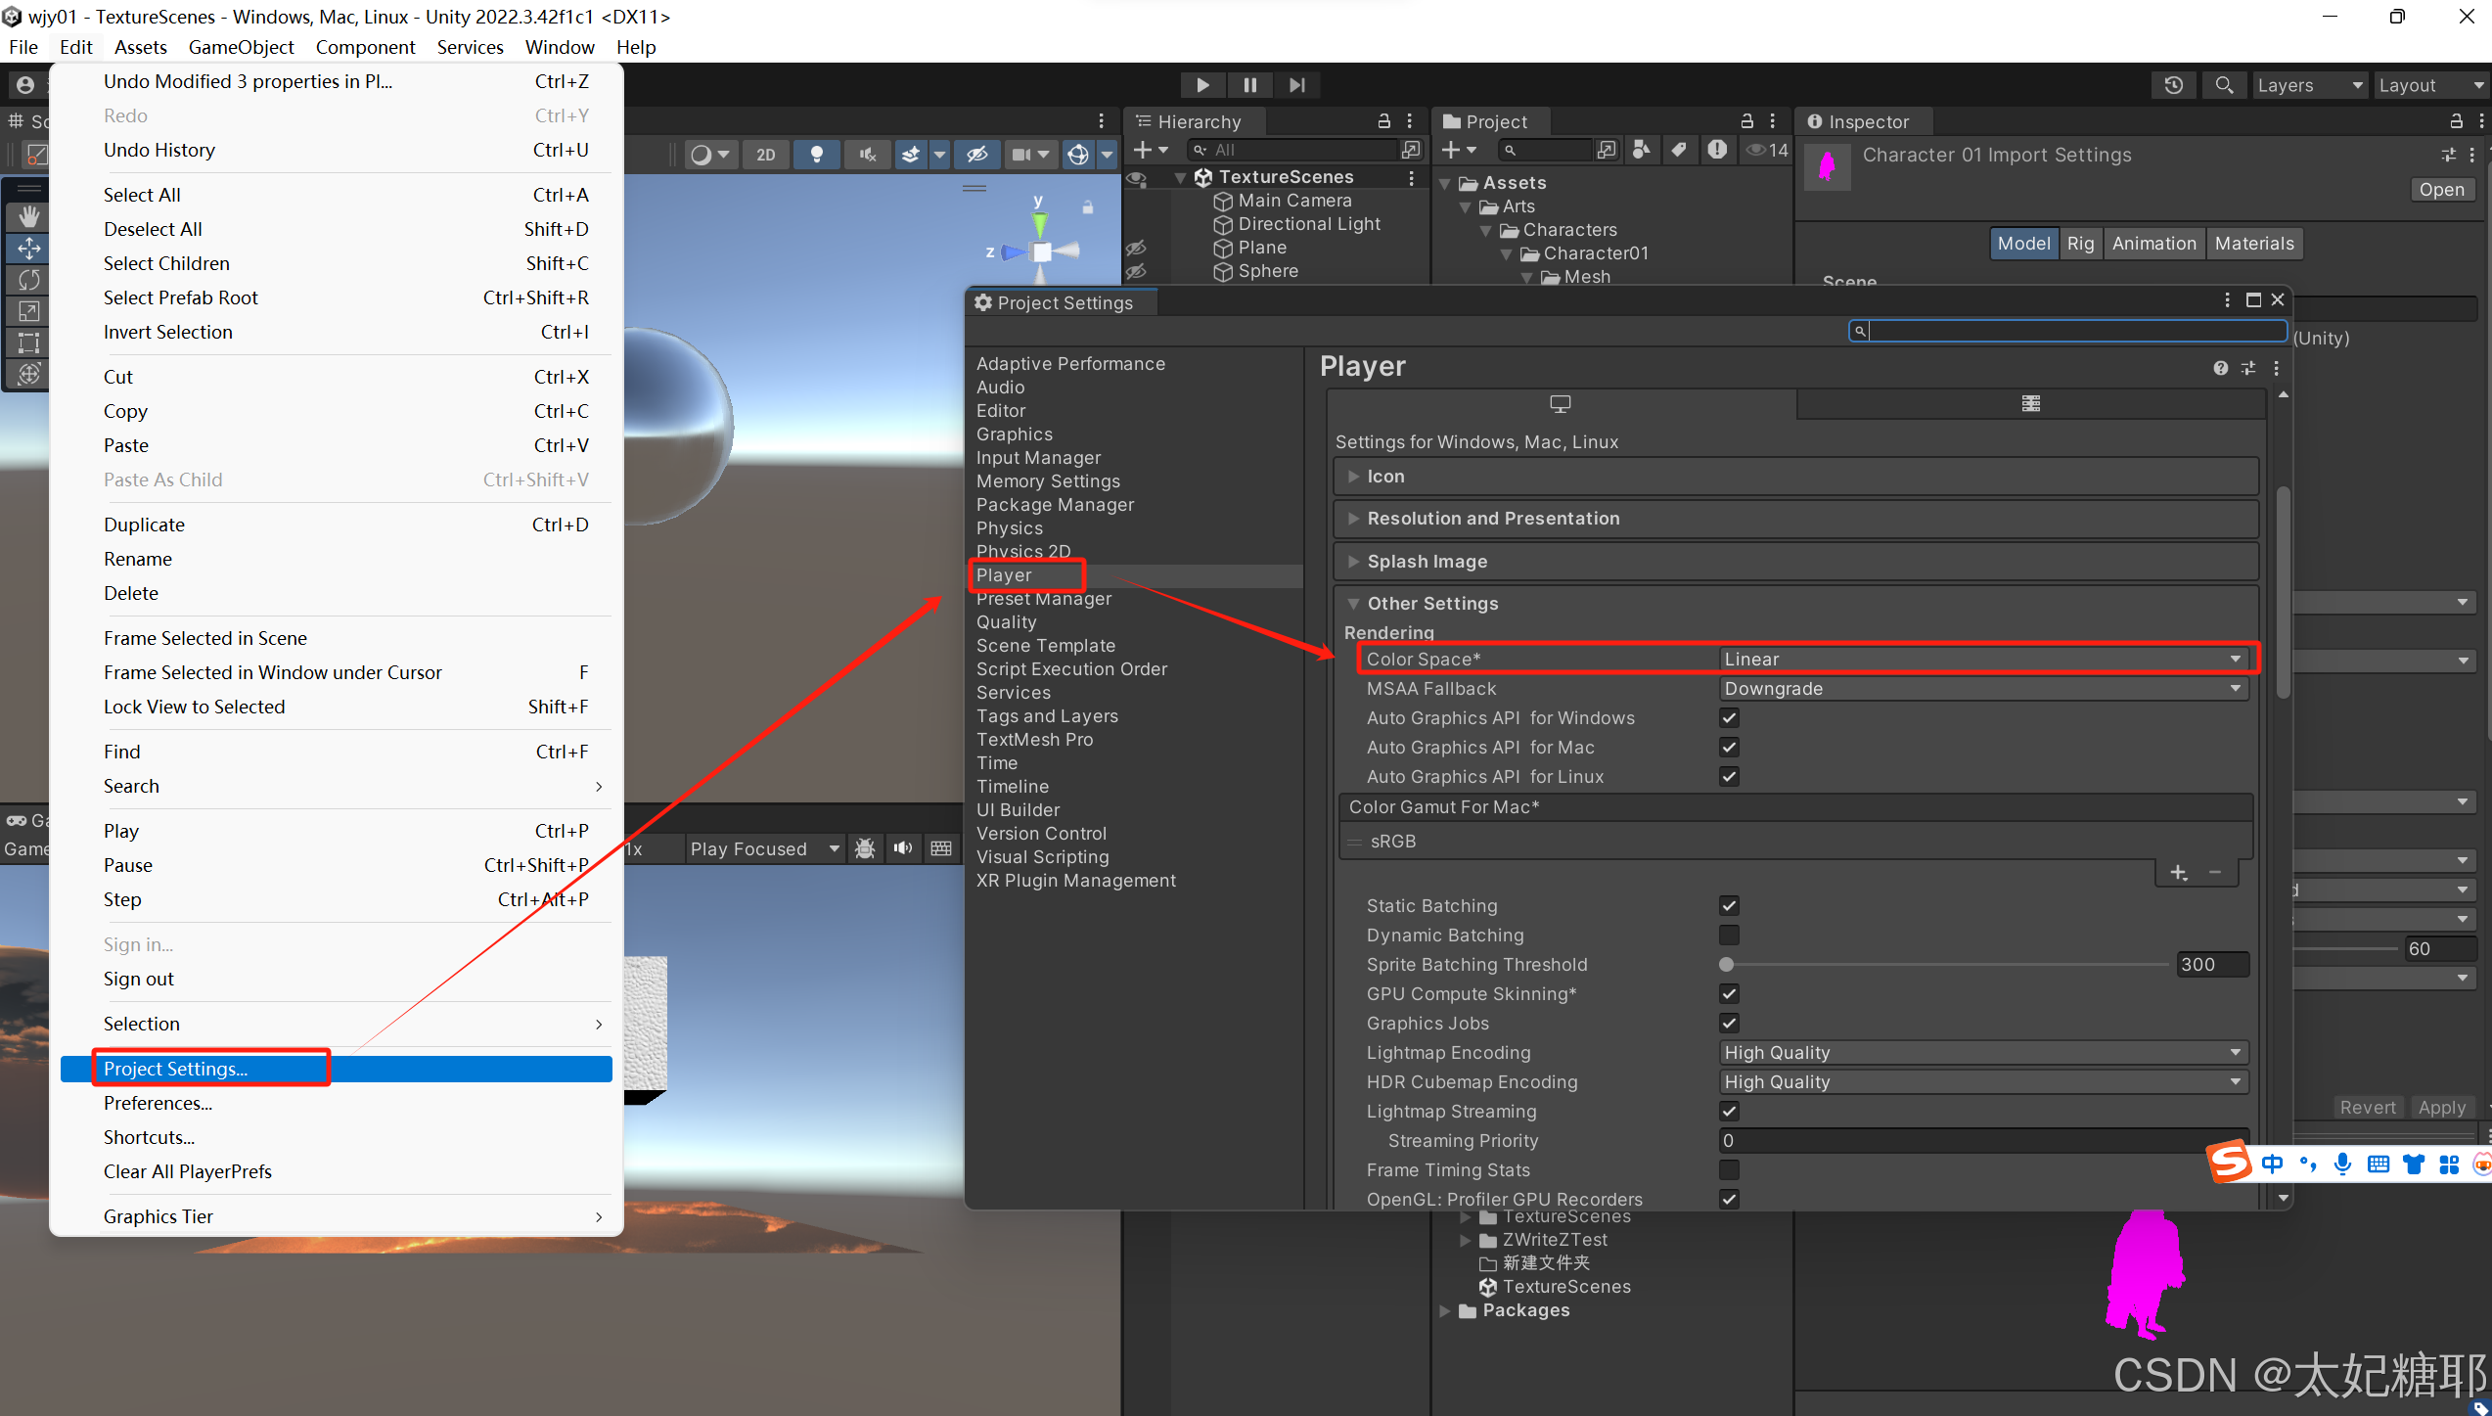The image size is (2492, 1416).
Task: Select Quality in Project Settings list
Action: click(1006, 622)
